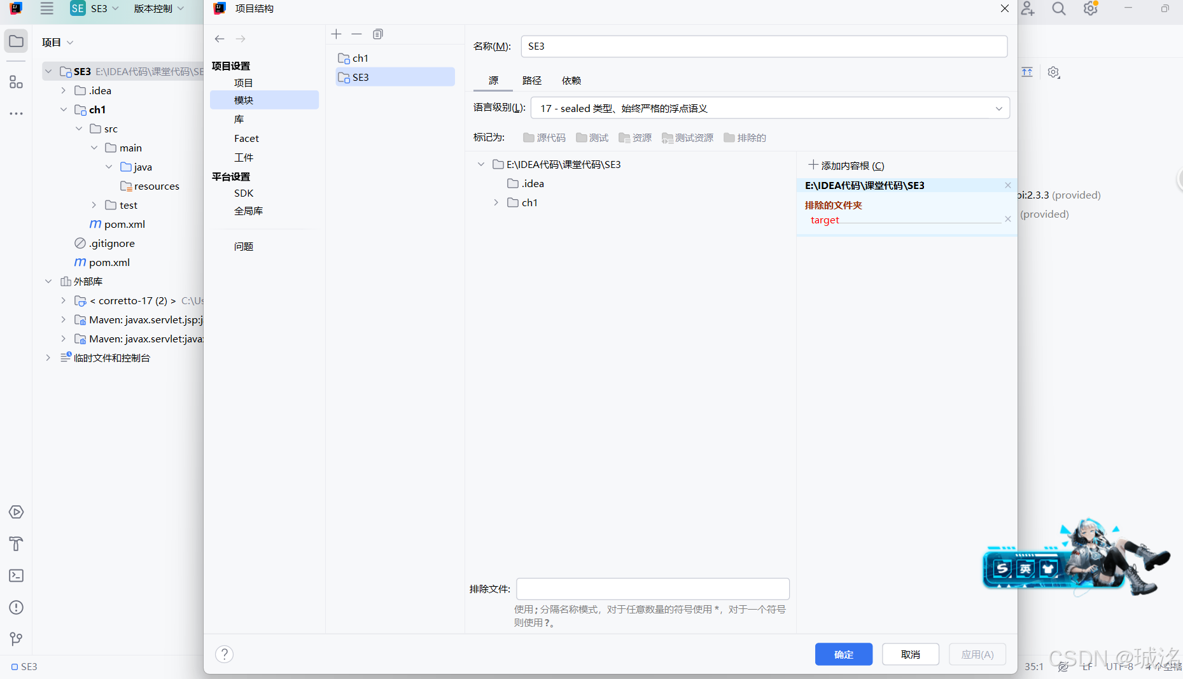Viewport: 1183px width, 679px height.
Task: Open the main hamburger menu
Action: [x=46, y=9]
